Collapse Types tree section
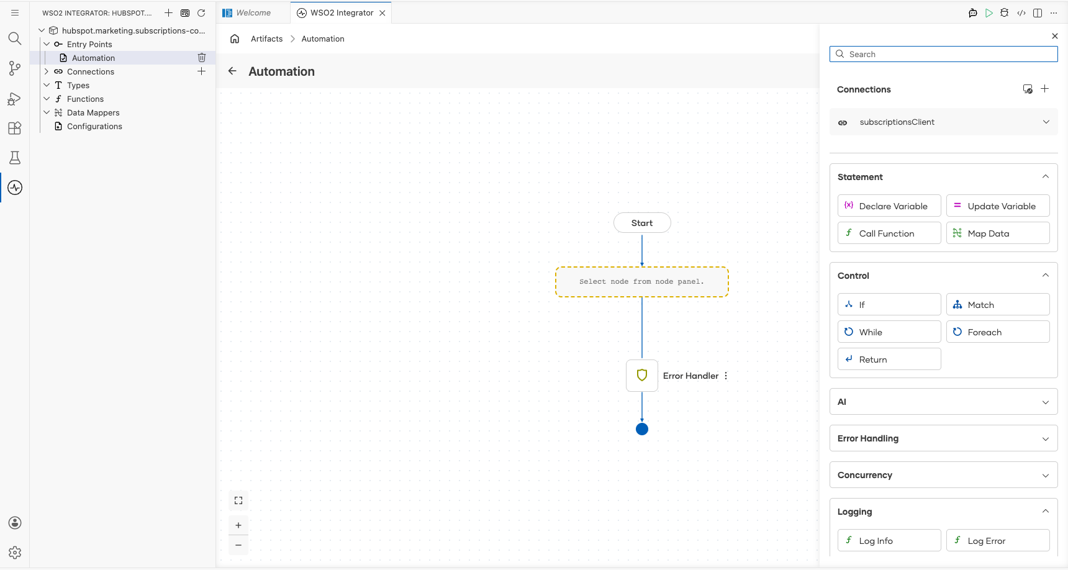This screenshot has width=1068, height=570. tap(47, 85)
